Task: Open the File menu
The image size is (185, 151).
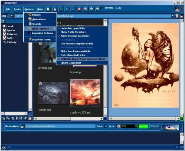Action: click(8, 9)
